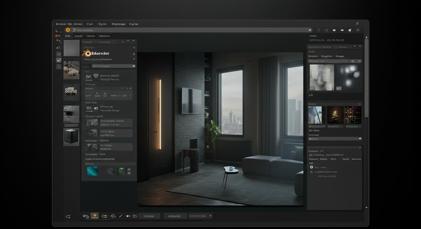
Task: Select the white radio button in lower-right panel
Action: point(311,167)
